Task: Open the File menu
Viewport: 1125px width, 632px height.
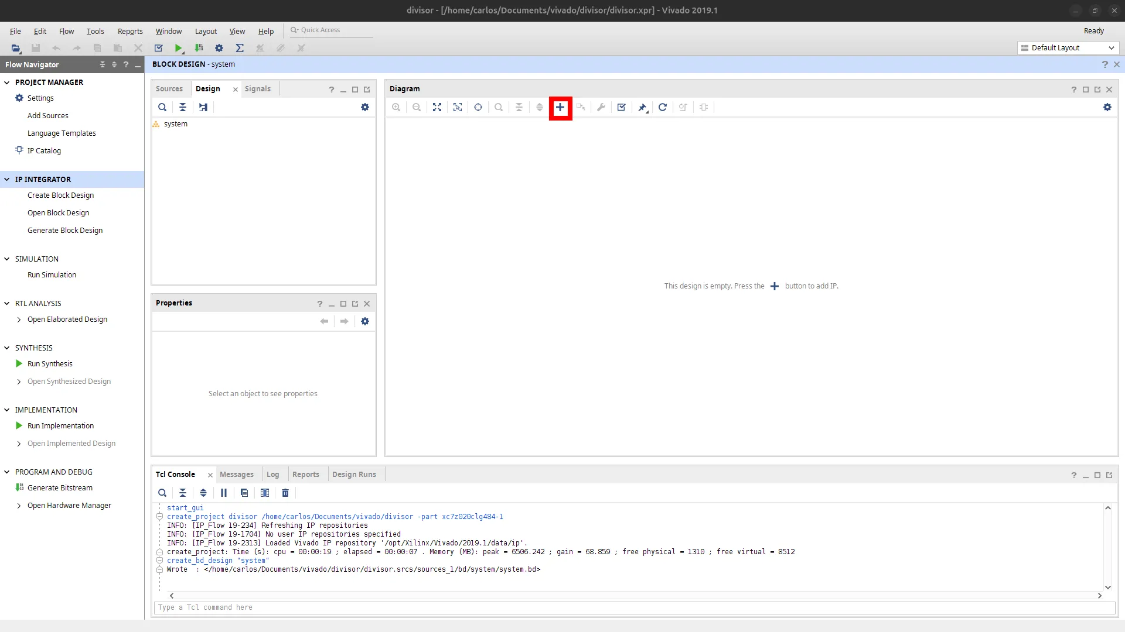Action: coord(15,31)
